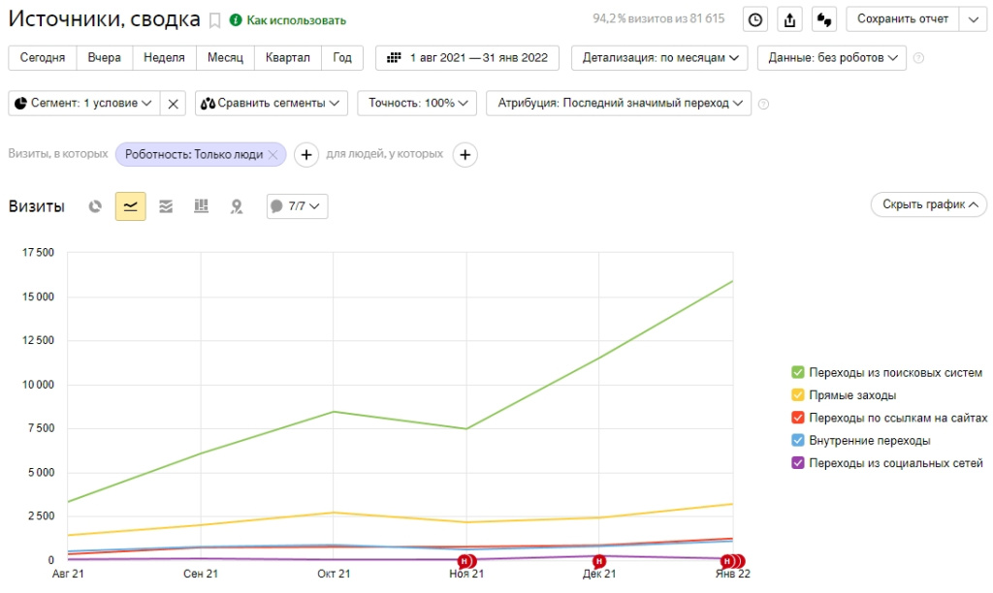
Task: Click the annotation marker at Дек 21
Action: (599, 561)
